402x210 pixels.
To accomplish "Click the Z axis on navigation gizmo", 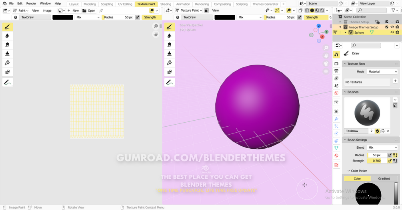I will click(x=319, y=26).
